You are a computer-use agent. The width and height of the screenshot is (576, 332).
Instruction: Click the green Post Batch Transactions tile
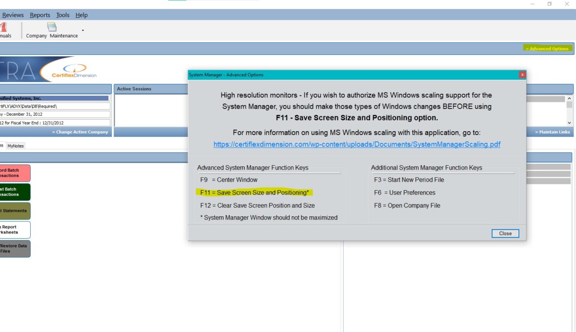coord(13,192)
